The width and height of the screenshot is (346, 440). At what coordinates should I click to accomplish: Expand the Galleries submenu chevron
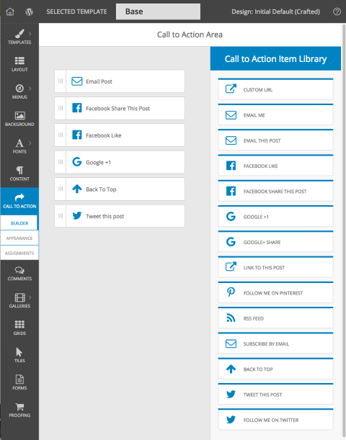(x=30, y=297)
